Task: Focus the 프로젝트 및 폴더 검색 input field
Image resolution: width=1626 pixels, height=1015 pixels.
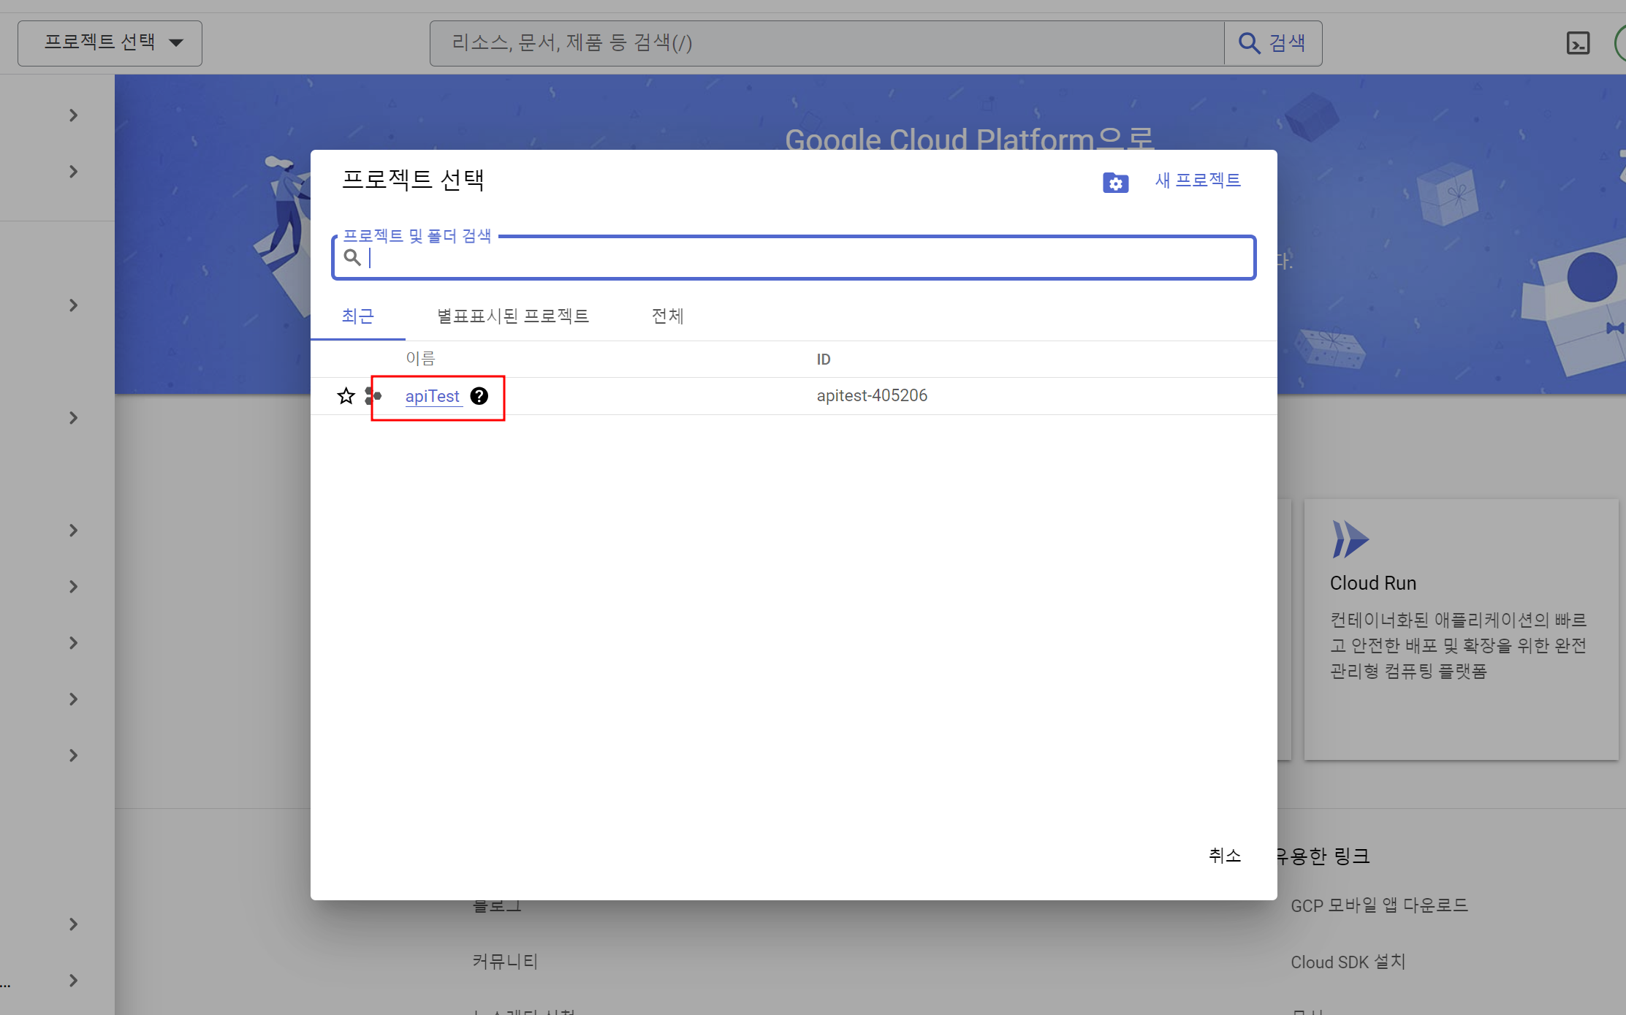Action: (x=804, y=258)
